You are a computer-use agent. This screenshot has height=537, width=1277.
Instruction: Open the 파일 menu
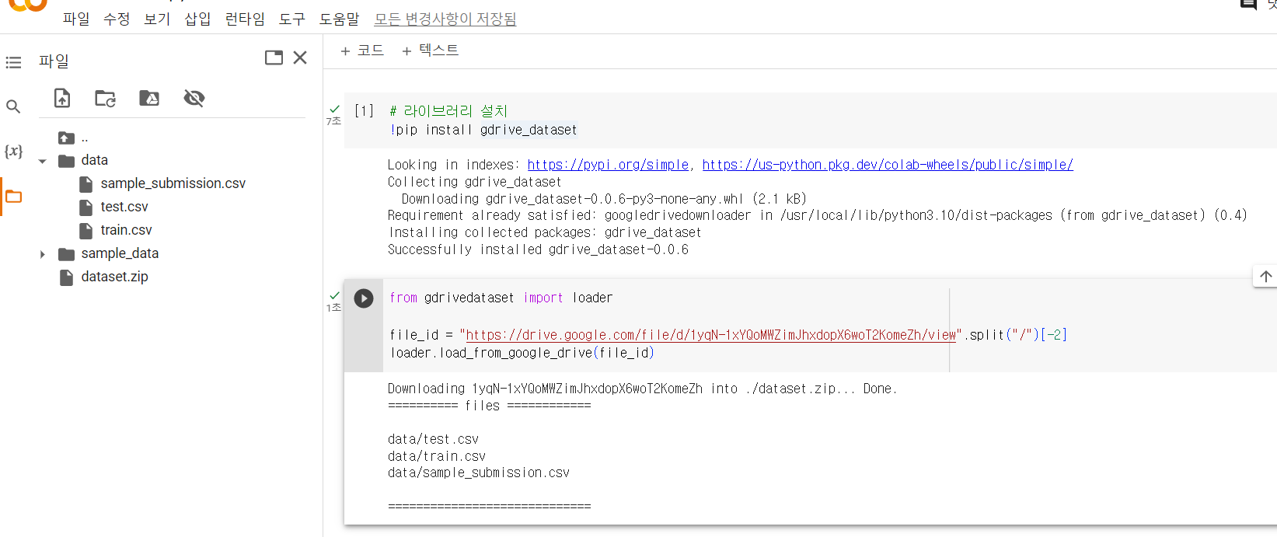tap(76, 19)
